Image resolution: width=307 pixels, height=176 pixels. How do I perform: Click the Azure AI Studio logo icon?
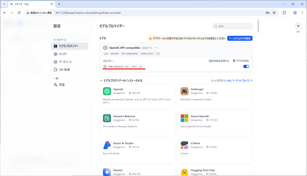tap(107, 145)
